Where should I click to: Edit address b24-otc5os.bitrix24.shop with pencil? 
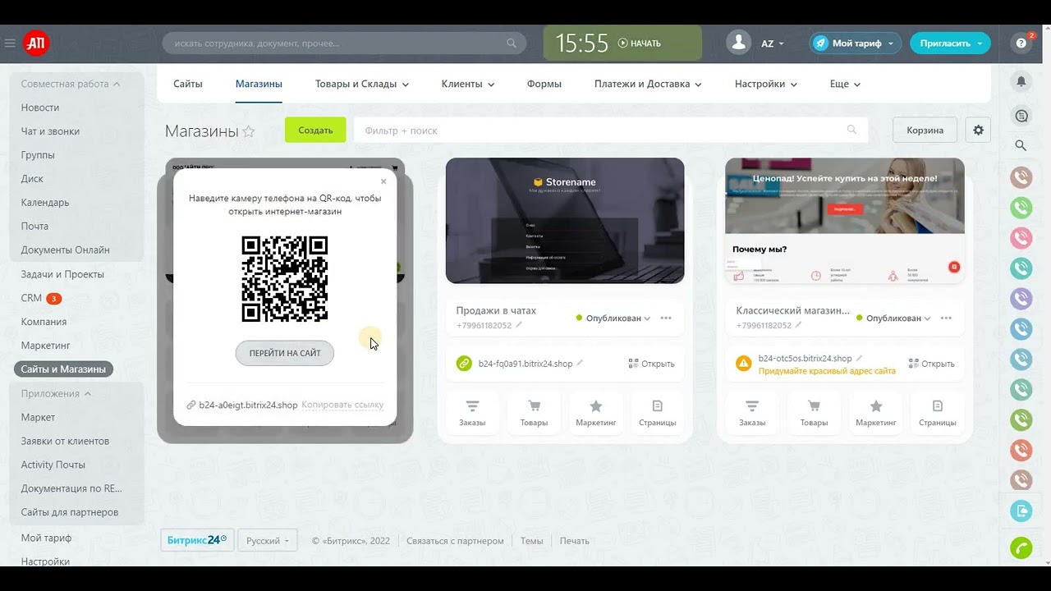860,358
